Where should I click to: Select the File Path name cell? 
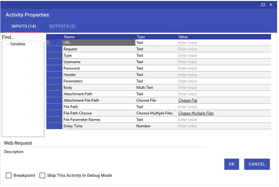pos(99,107)
